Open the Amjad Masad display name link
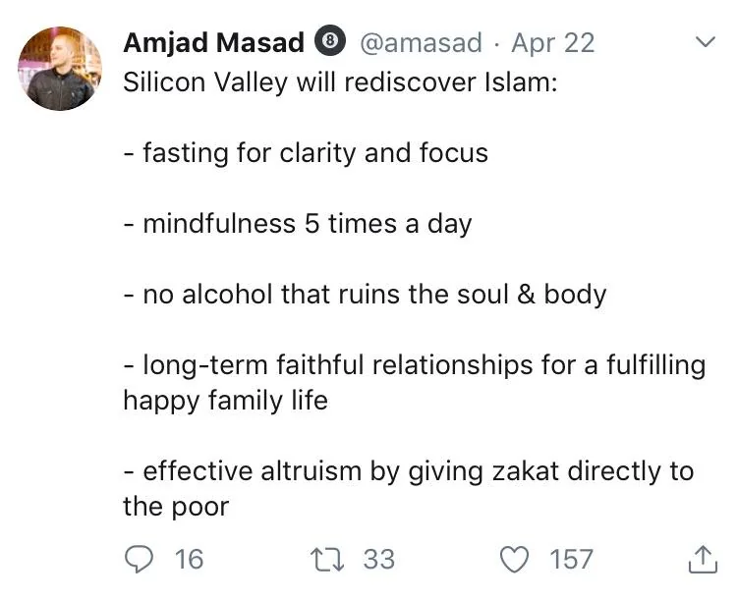This screenshot has height=600, width=737. tap(213, 42)
